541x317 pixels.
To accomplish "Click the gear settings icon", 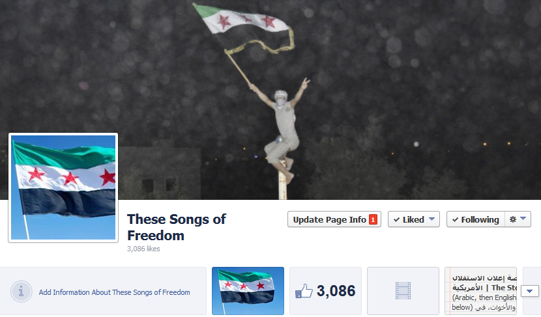I will 513,219.
